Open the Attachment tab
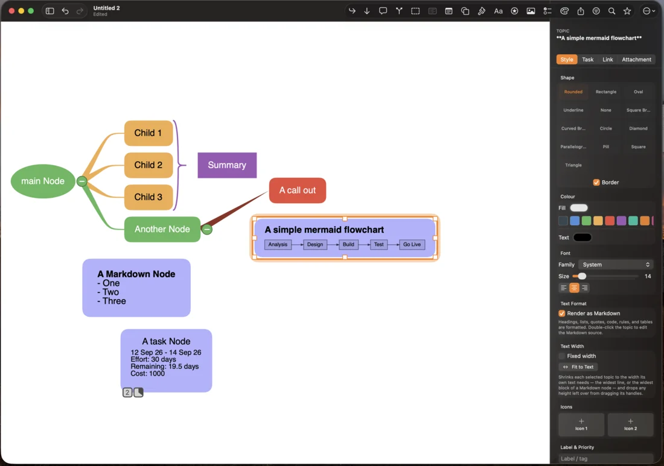 (x=636, y=60)
